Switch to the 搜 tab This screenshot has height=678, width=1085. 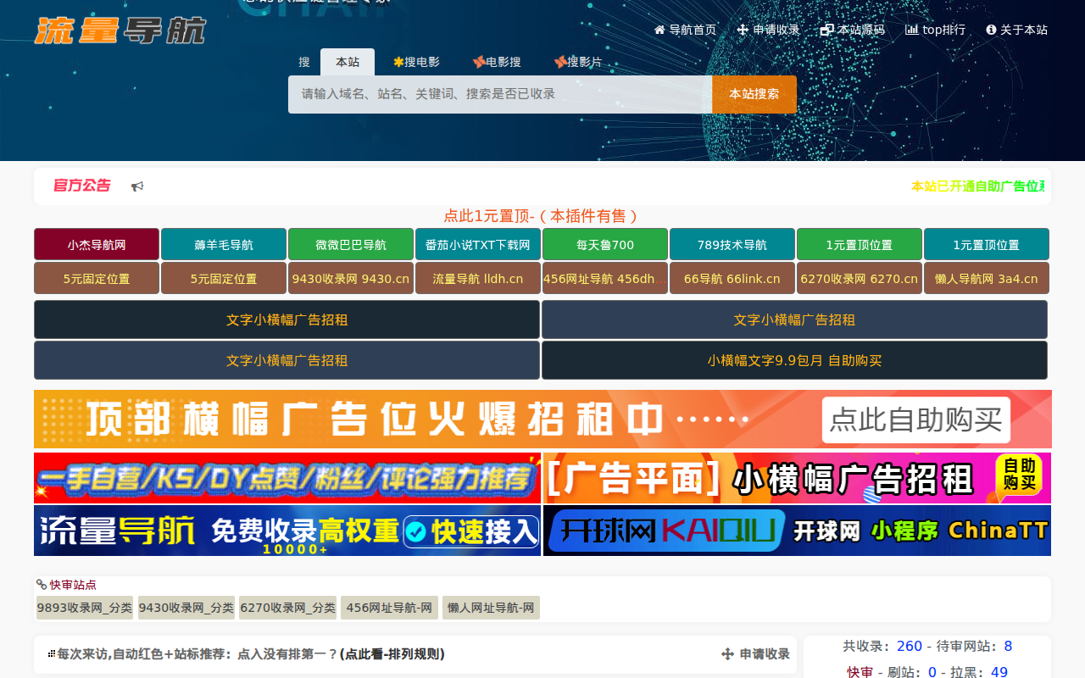point(303,61)
